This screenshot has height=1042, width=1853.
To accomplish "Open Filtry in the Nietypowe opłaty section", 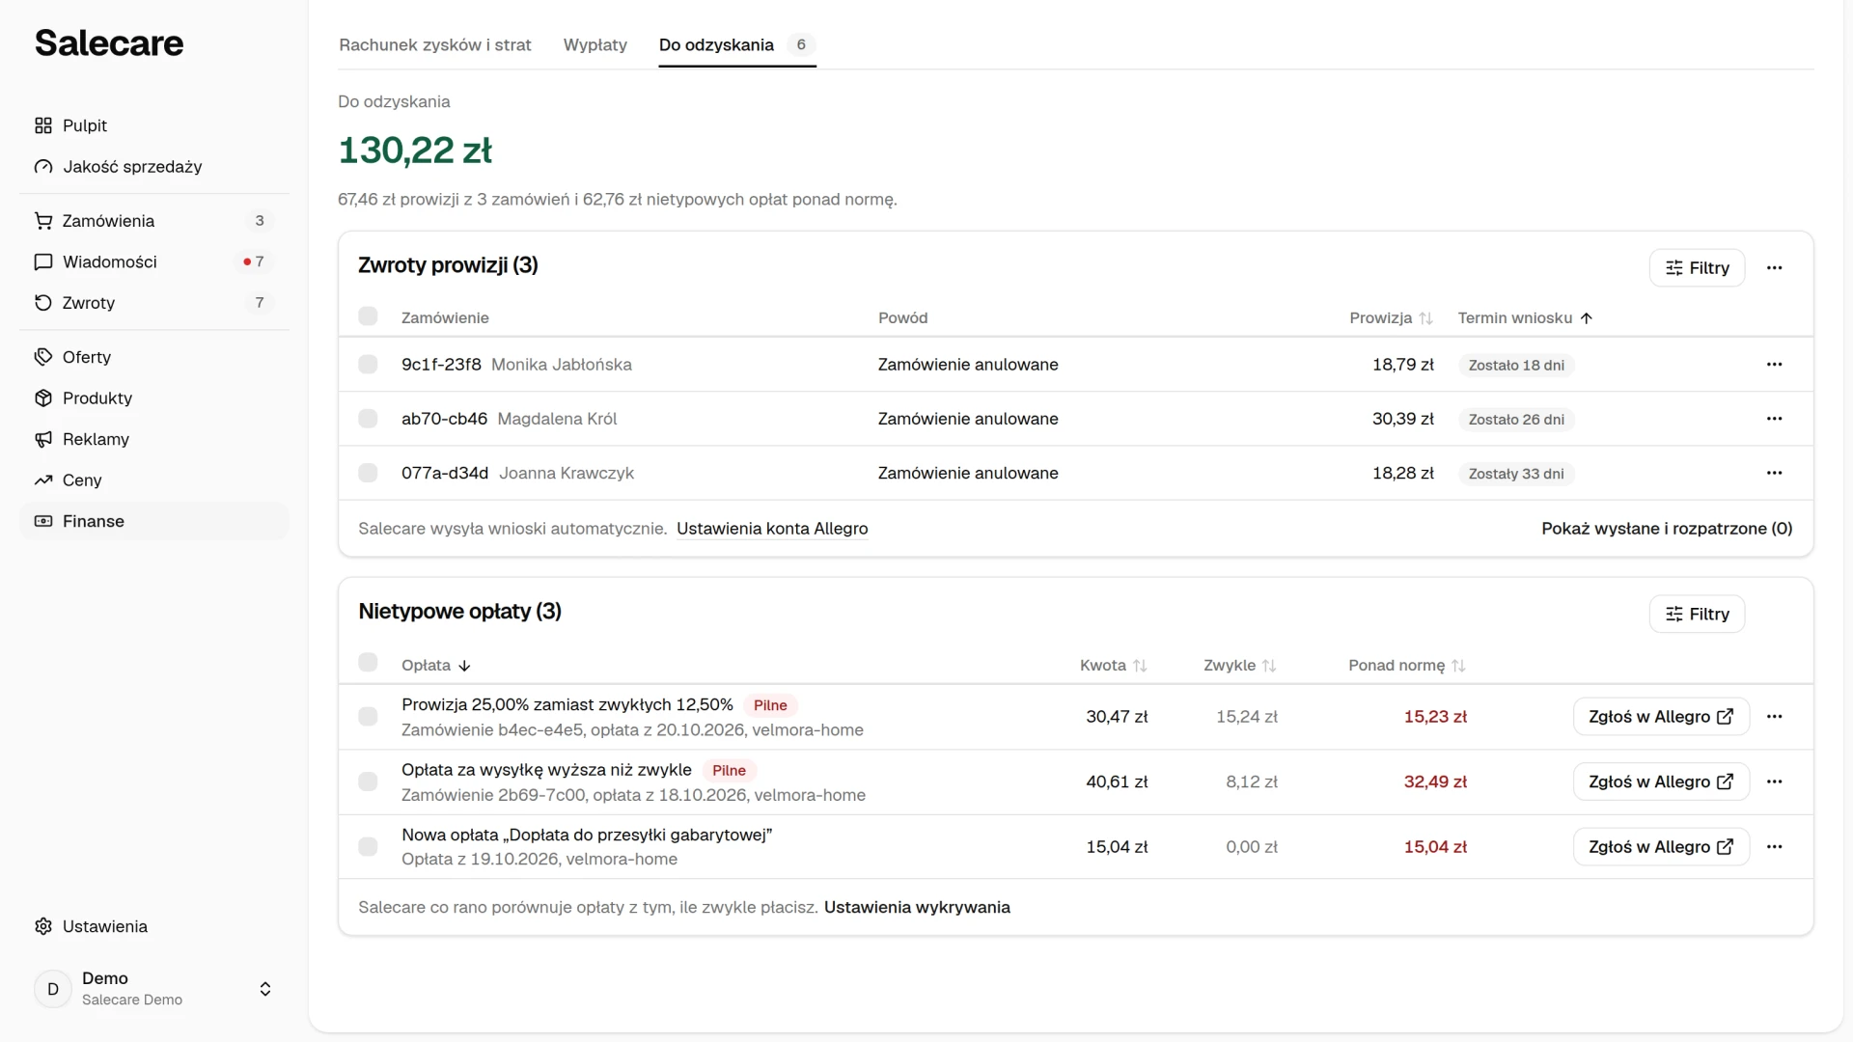I will click(1697, 615).
